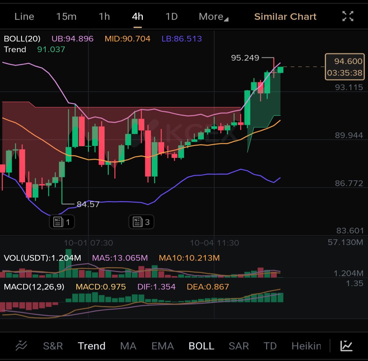The width and height of the screenshot is (368, 361).
Task: Switch to the 1D timeframe tab
Action: pos(171,17)
